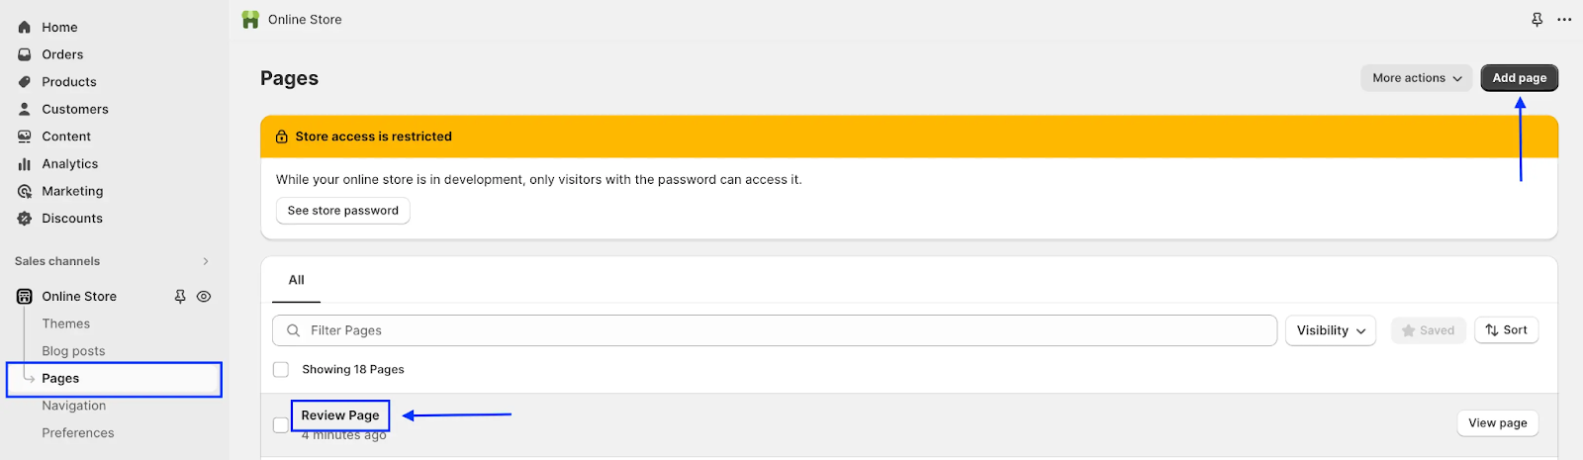Click the Discounts badge icon
This screenshot has width=1583, height=460.
tap(25, 219)
